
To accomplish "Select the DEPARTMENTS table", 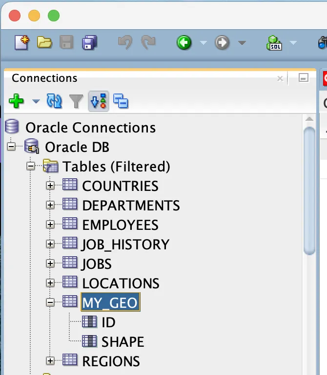I will coord(131,206).
